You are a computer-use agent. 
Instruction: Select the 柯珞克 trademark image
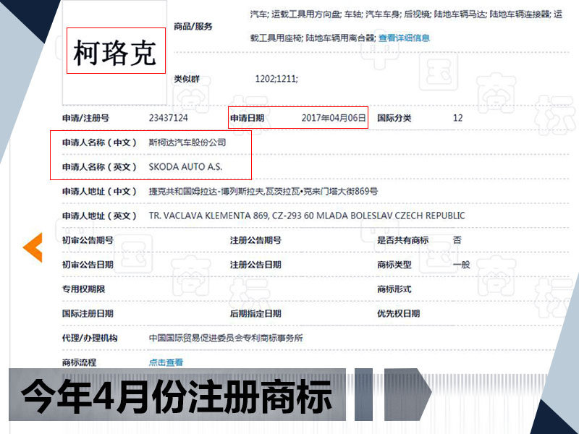(115, 53)
